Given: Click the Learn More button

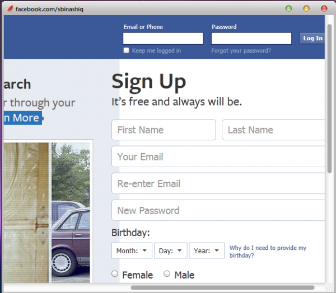Looking at the screenshot, I should 23,118.
